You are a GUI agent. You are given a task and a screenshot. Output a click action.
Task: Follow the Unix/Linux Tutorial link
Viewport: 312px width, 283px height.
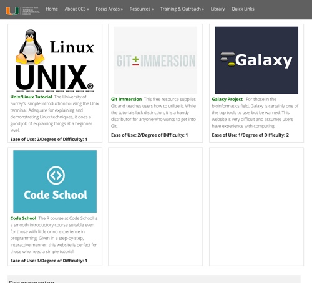[31, 97]
